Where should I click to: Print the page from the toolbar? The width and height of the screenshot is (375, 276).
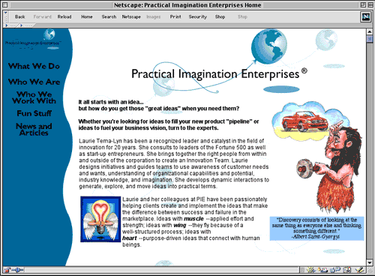coord(175,16)
